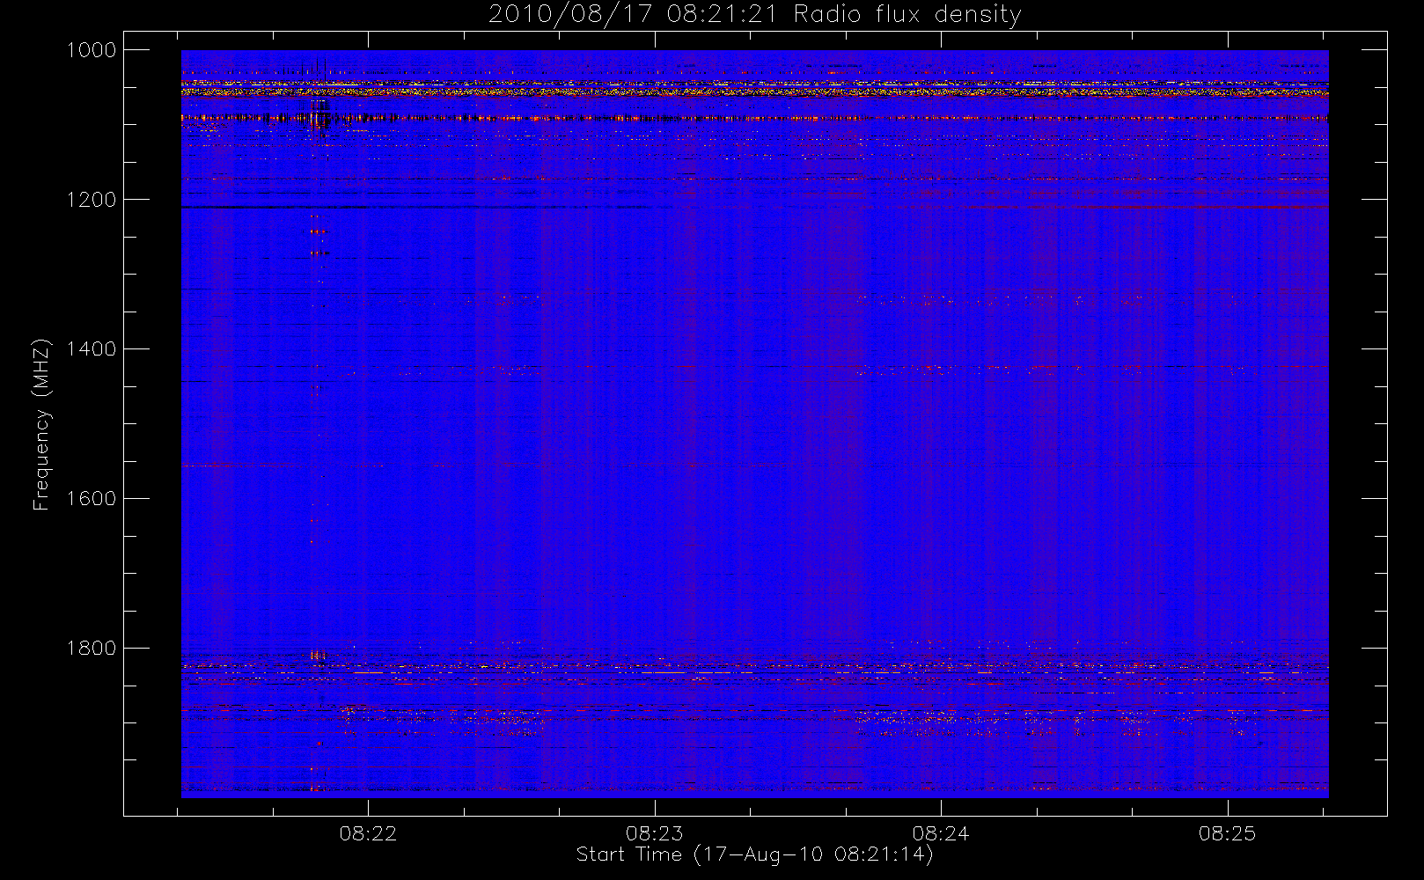Click the 08:22 time tick label
Image resolution: width=1424 pixels, height=880 pixels.
click(x=368, y=832)
